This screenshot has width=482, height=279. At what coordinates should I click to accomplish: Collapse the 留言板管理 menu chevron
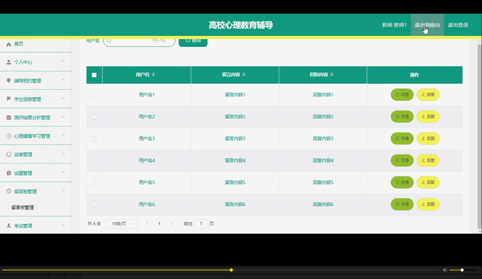(63, 191)
